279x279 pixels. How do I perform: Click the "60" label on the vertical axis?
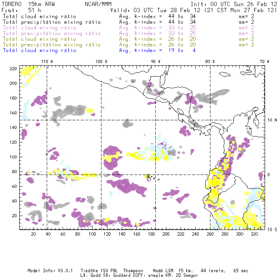15,186
